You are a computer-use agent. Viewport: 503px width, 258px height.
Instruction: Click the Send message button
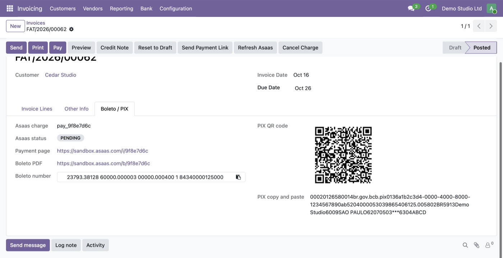tap(28, 245)
